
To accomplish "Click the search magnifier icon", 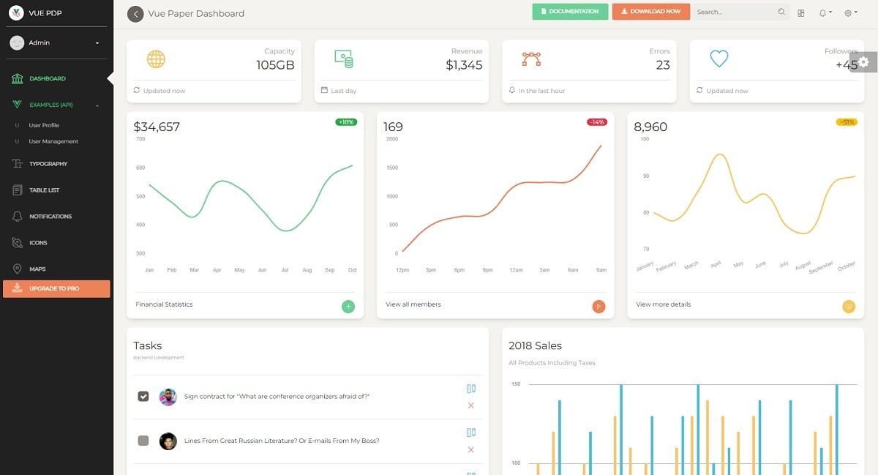I will click(x=781, y=12).
